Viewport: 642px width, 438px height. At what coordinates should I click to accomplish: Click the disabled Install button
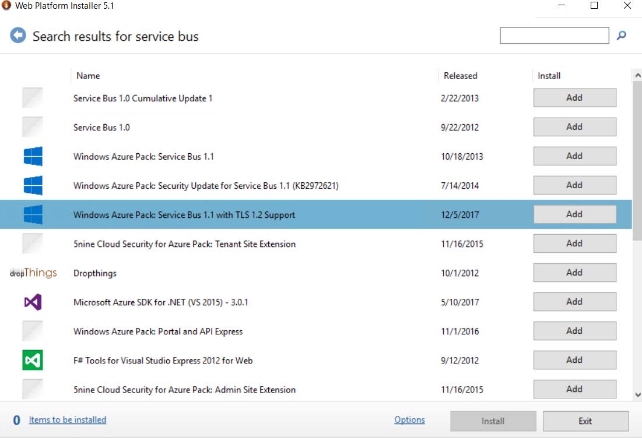[493, 421]
